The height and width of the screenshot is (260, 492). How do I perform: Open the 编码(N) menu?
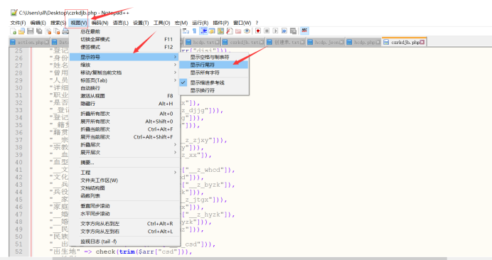tap(100, 23)
